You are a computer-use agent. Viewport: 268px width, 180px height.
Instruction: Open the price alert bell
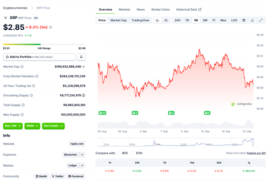81,57
